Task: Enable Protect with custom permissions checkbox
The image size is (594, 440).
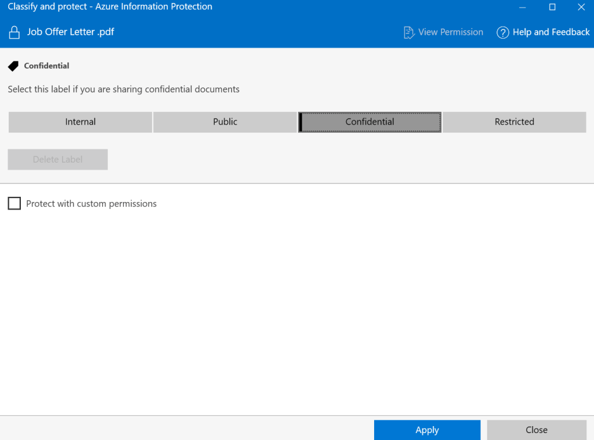Action: tap(15, 203)
